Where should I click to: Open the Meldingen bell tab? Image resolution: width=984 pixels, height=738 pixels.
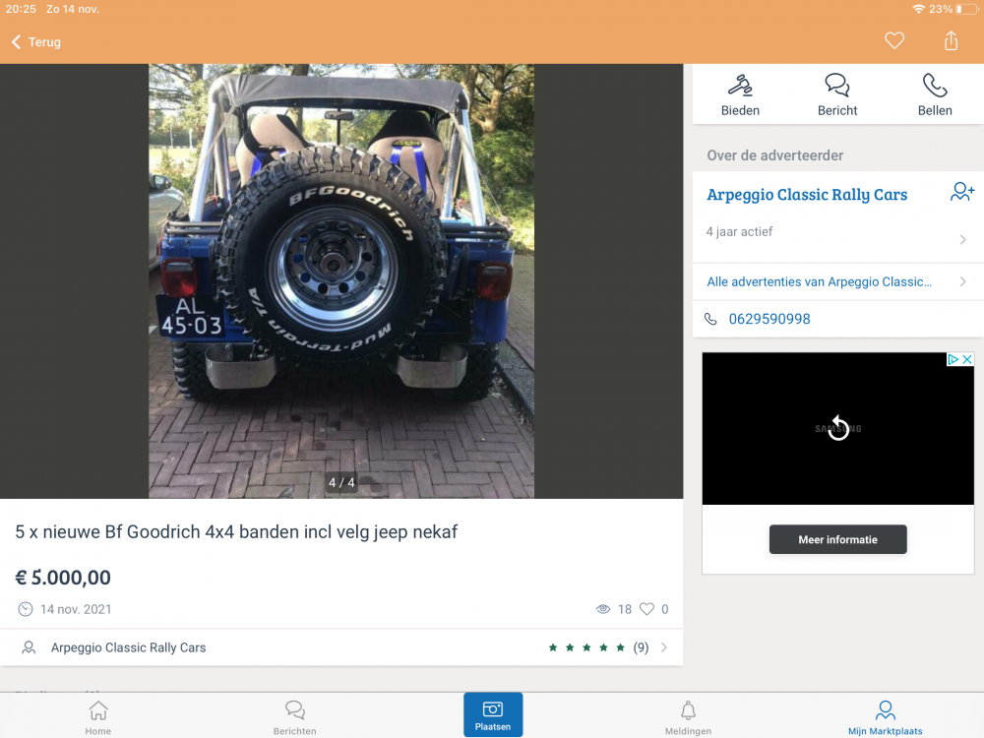coord(688,716)
